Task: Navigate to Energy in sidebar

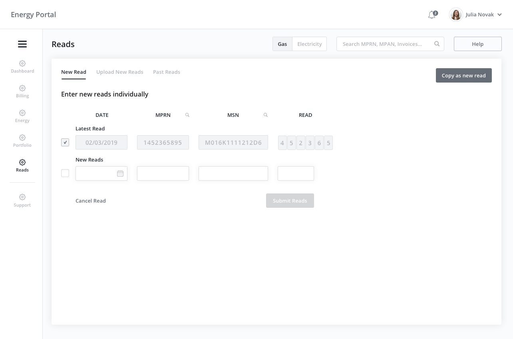Action: click(22, 116)
